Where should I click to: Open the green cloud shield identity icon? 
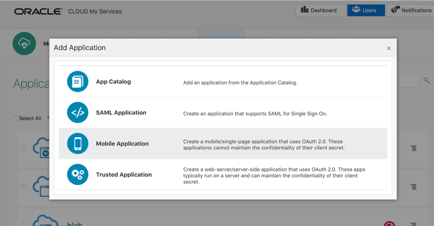pyautogui.click(x=24, y=44)
